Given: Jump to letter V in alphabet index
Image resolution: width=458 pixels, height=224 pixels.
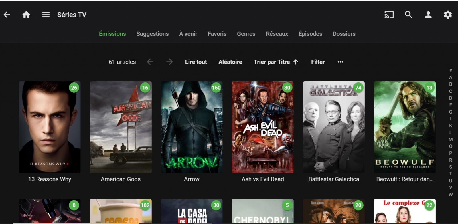Looking at the screenshot, I should tap(451, 187).
